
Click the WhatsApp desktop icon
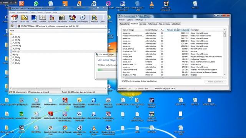point(36,3)
